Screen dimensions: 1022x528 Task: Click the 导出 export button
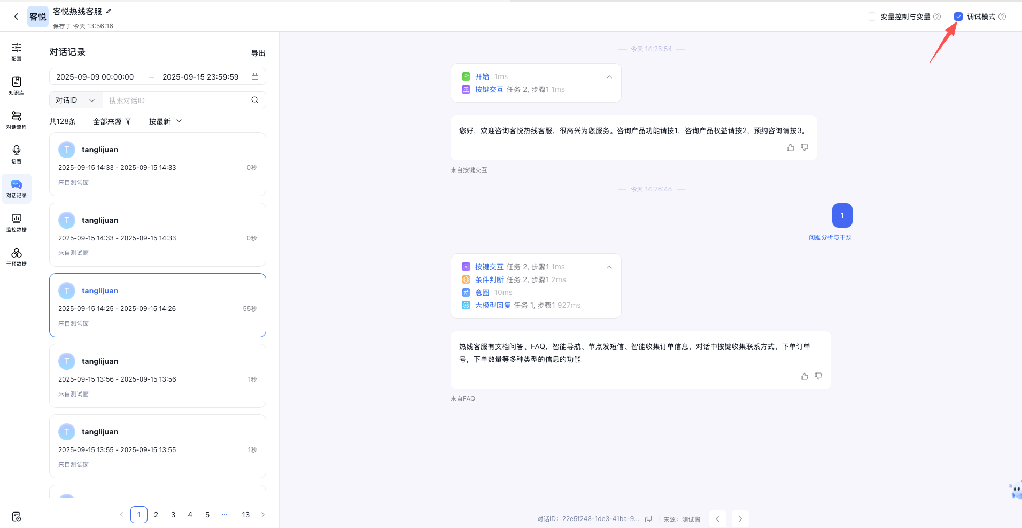point(258,52)
